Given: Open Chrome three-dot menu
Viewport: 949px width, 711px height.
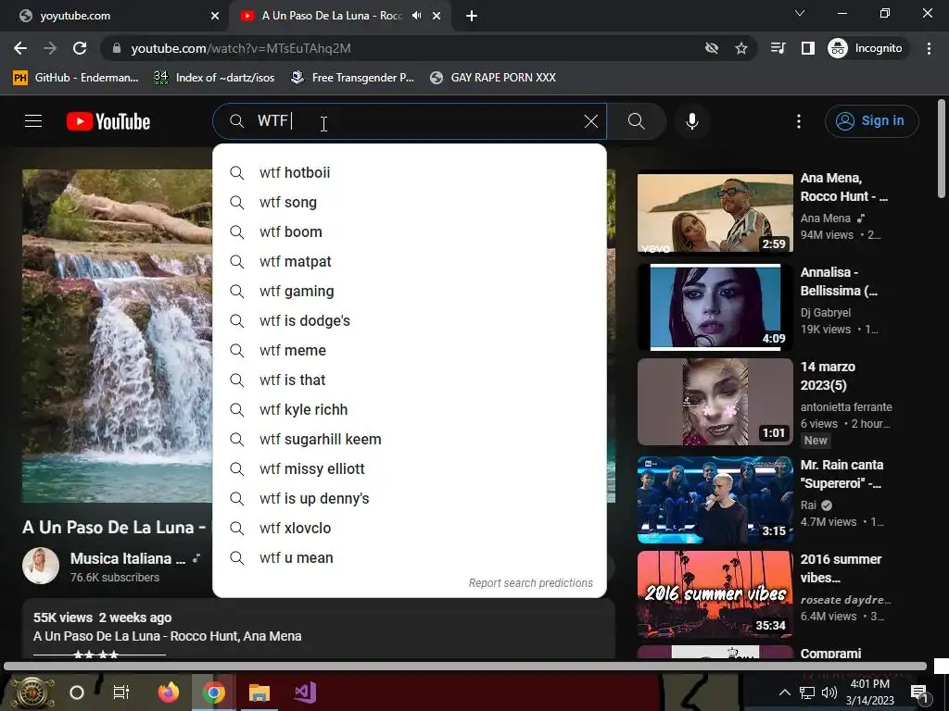Looking at the screenshot, I should click(x=929, y=48).
